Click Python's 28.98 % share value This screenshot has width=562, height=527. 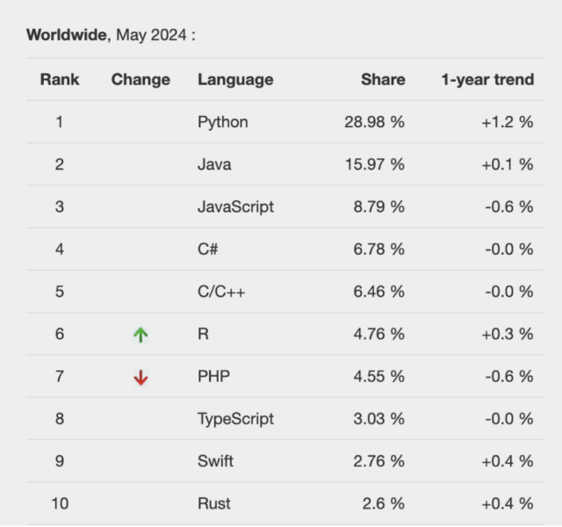click(x=375, y=122)
